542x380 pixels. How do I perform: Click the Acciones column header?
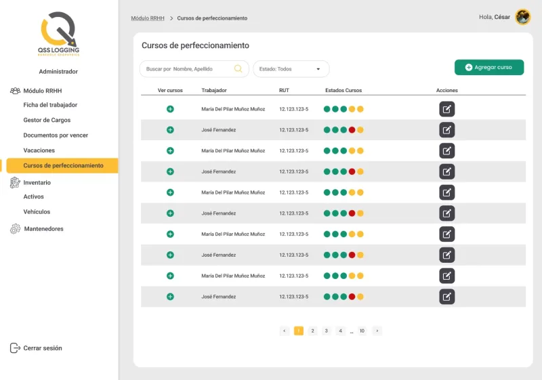[446, 91]
